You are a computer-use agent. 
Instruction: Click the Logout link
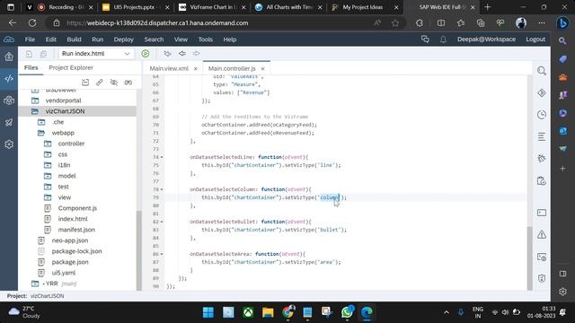(535, 39)
